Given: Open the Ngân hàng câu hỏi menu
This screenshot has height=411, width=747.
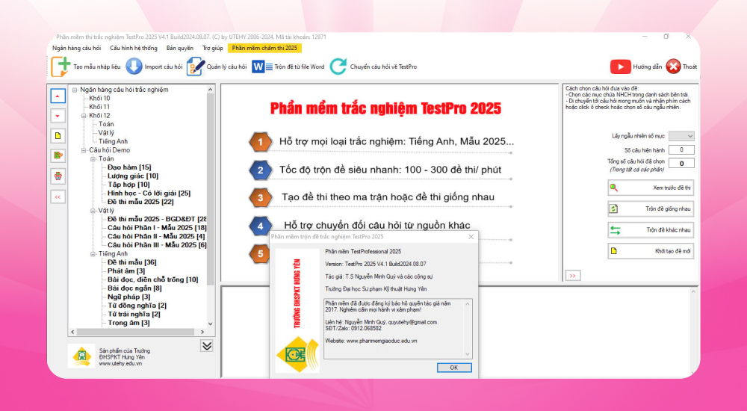Looking at the screenshot, I should pos(77,48).
